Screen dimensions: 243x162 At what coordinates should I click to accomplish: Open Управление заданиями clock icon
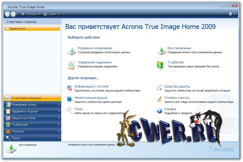pos(71,65)
